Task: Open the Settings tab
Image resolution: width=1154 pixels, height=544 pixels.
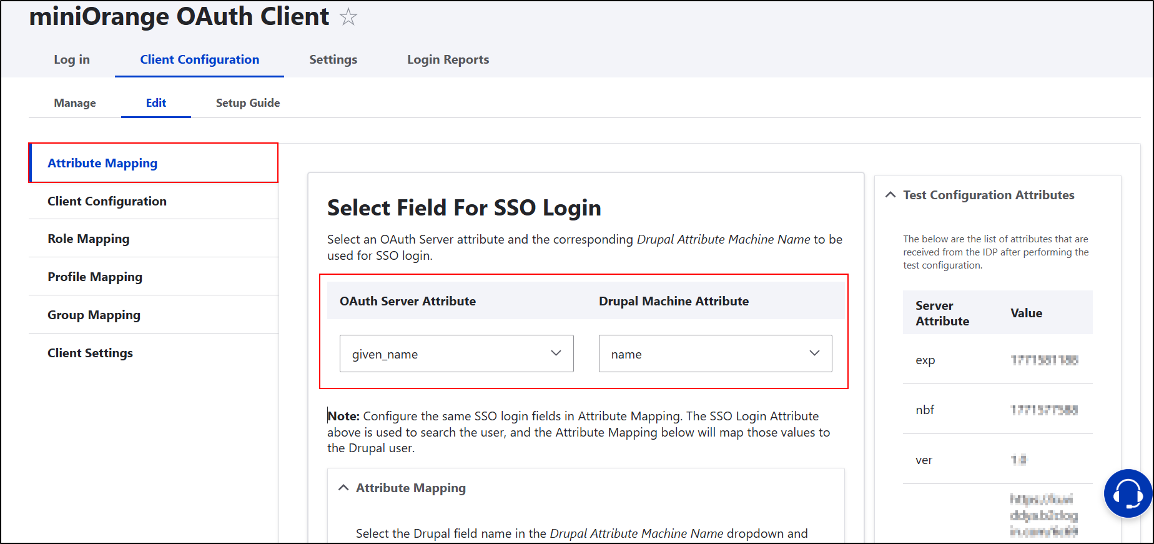Action: pyautogui.click(x=333, y=59)
